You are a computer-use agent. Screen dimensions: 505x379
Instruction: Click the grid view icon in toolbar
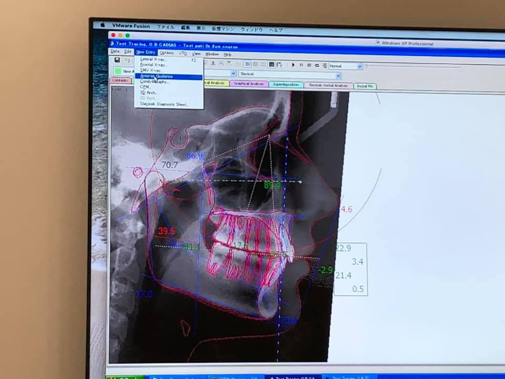[256, 64]
